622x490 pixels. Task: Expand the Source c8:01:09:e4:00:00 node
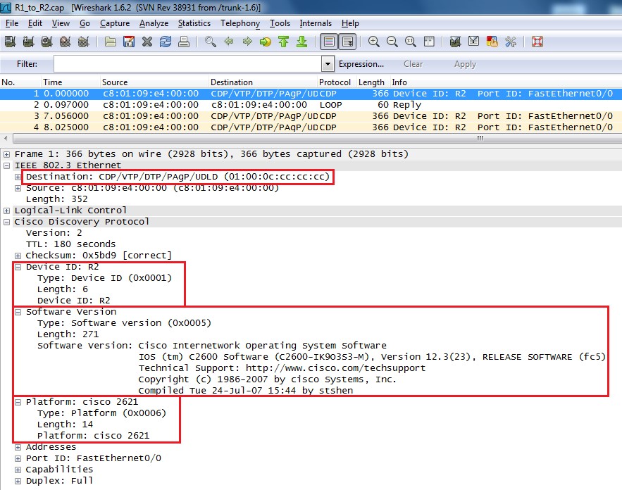[x=18, y=188]
